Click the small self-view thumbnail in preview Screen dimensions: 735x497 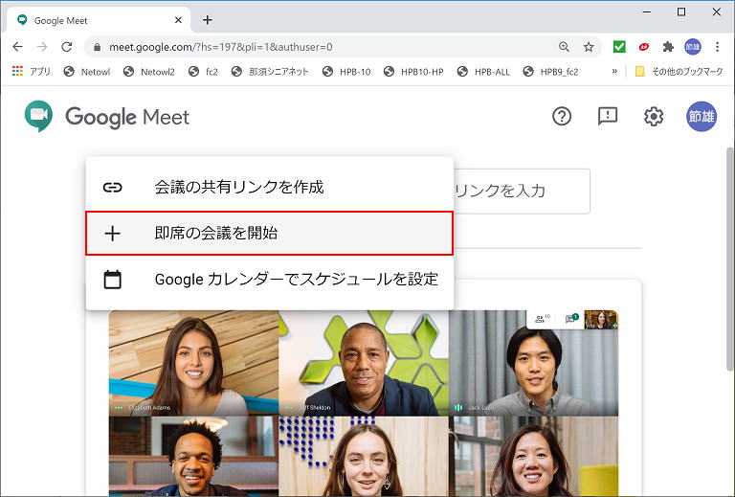[x=601, y=319]
